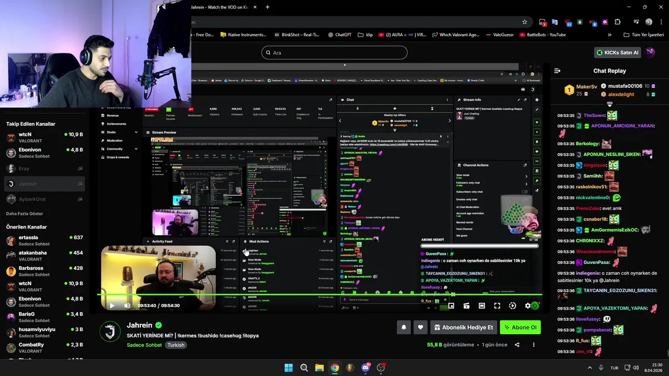Click gifter alexdelight in leaderboard

(621, 95)
